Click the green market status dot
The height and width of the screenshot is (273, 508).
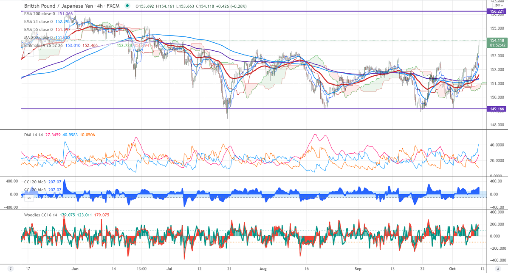tap(128, 6)
